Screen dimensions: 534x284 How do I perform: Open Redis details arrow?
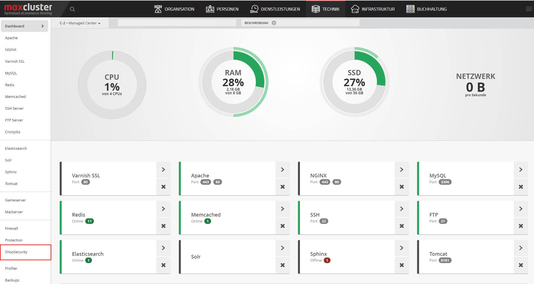[x=163, y=209]
